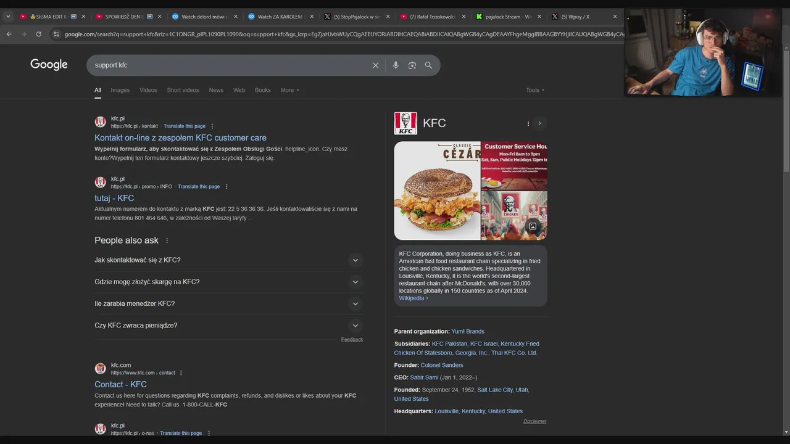Open 'Kontakt on-line z zespołem KFC customer care' result
Image resolution: width=790 pixels, height=444 pixels.
(x=180, y=138)
